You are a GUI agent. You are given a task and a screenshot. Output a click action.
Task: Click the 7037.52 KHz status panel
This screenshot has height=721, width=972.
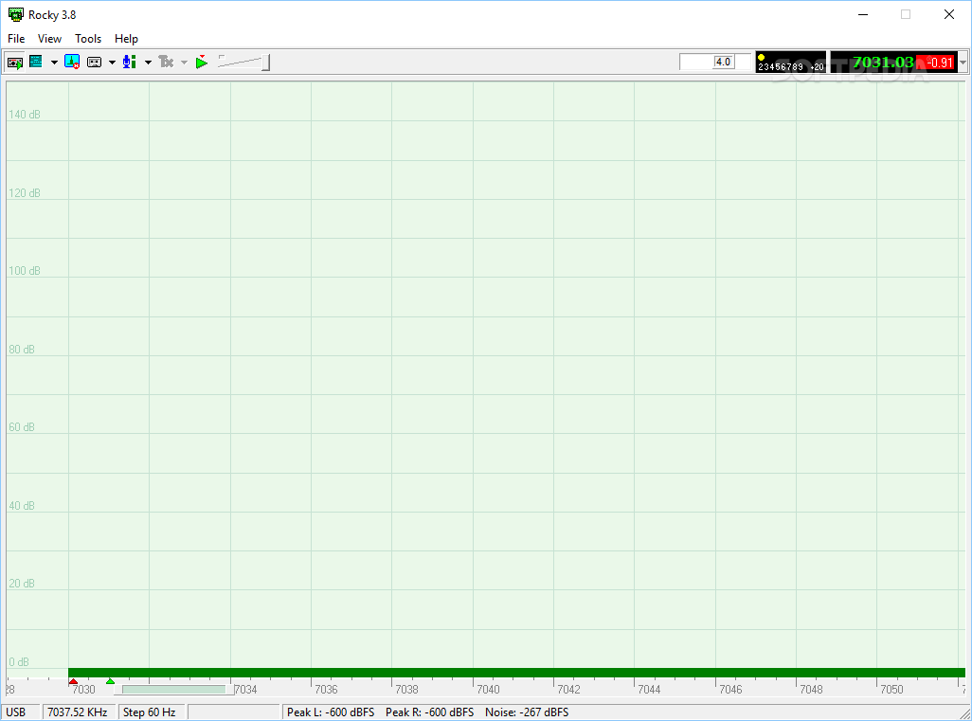(x=80, y=712)
